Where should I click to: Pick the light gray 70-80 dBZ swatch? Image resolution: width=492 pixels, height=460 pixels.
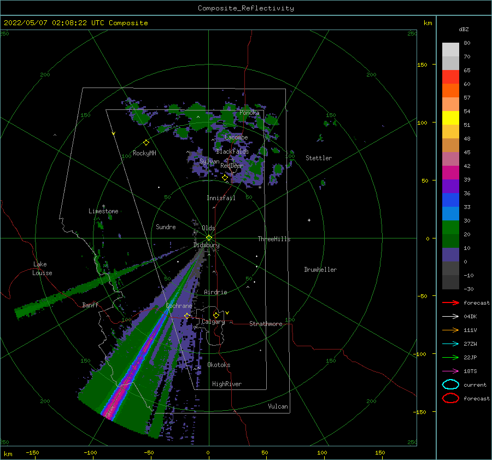tap(450, 50)
